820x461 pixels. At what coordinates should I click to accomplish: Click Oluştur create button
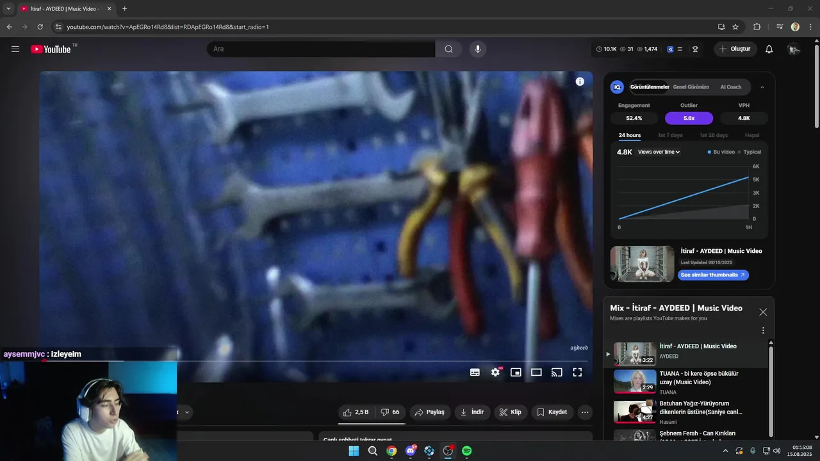click(x=735, y=49)
